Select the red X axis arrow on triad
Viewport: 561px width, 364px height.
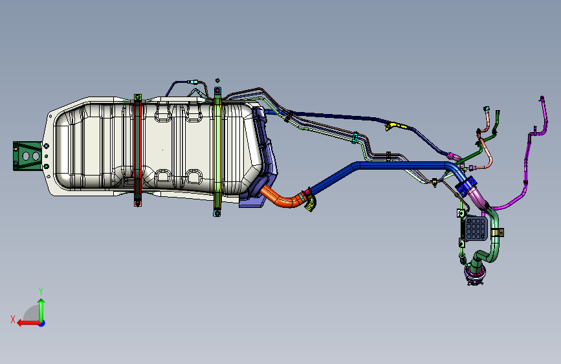click(28, 323)
